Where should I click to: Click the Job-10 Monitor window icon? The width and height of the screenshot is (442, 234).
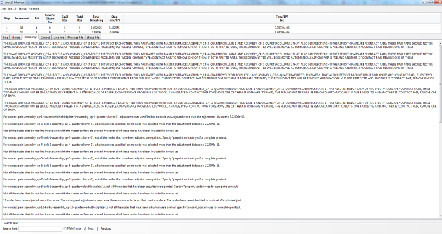point(2,2)
